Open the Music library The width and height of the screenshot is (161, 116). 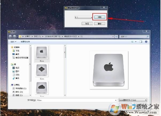[16, 78]
